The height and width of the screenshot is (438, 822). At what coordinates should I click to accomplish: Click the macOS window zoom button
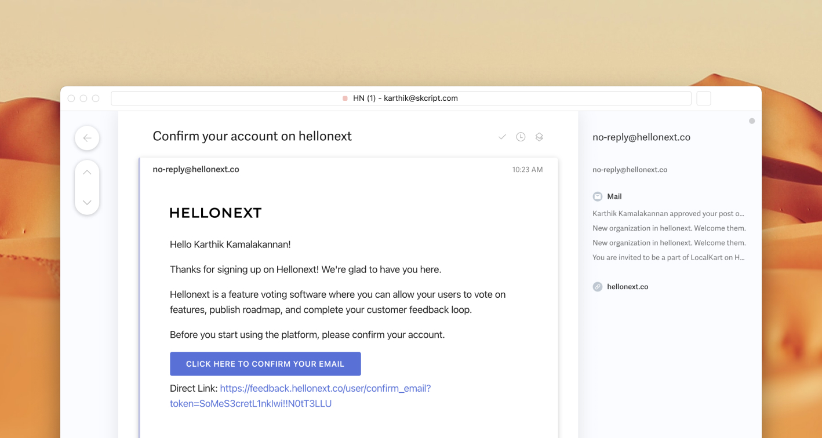tap(96, 98)
